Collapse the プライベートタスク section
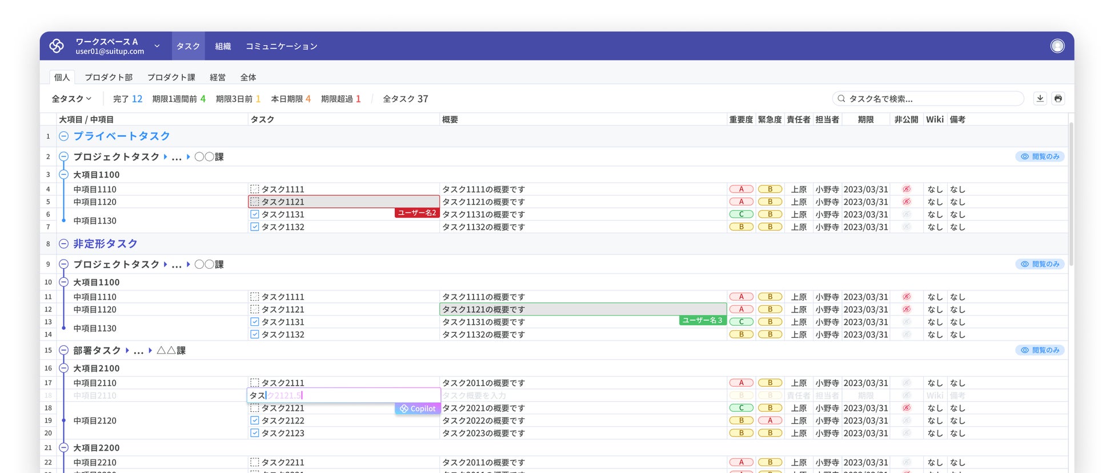Viewport: 1114px width, 473px height. click(64, 136)
